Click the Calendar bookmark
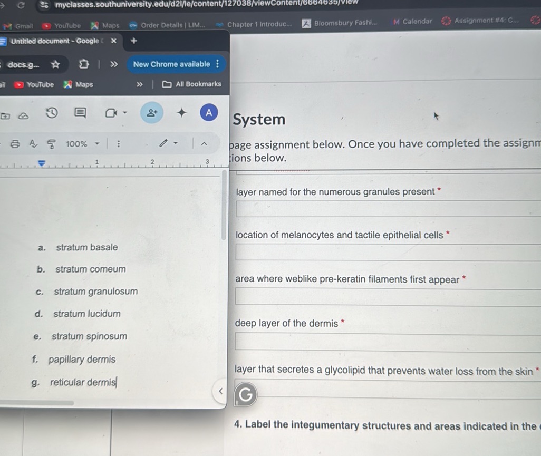Screen dimensions: 541x456 coord(412,22)
